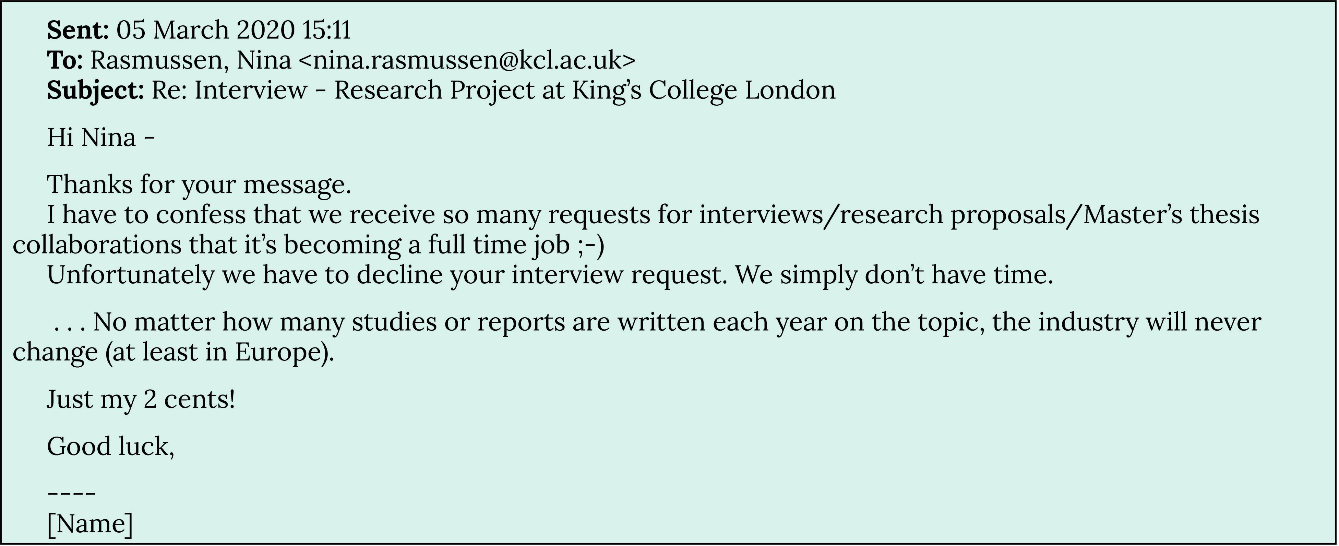Click We simply don't have time
The width and height of the screenshot is (1339, 546).
tap(894, 275)
